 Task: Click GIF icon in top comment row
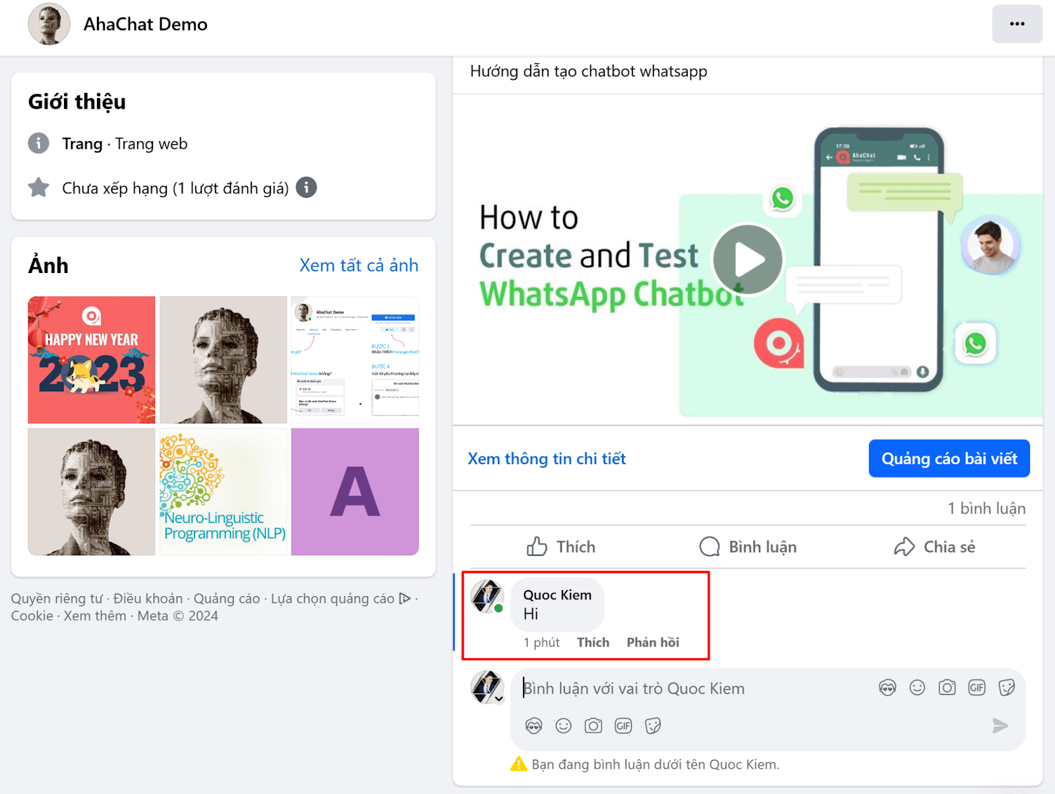pos(977,688)
